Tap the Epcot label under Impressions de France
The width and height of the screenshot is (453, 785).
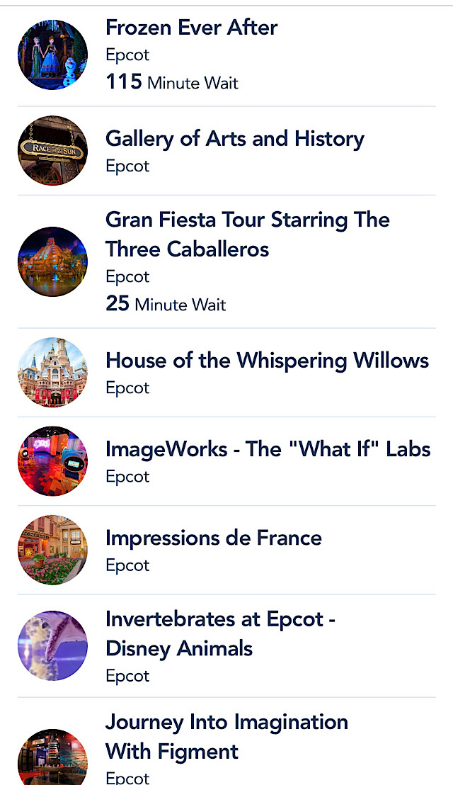coord(127,565)
